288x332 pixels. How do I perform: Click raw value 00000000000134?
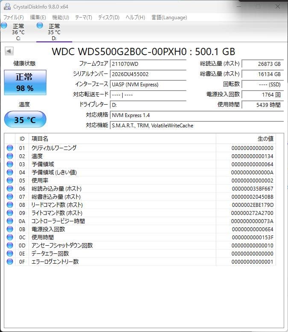coord(252,156)
